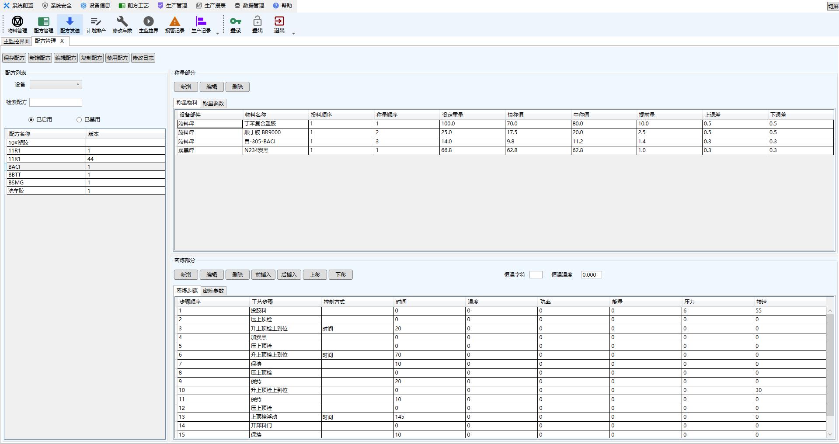This screenshot has width=839, height=444.
Task: Open 配方工艺 menu
Action: click(134, 6)
